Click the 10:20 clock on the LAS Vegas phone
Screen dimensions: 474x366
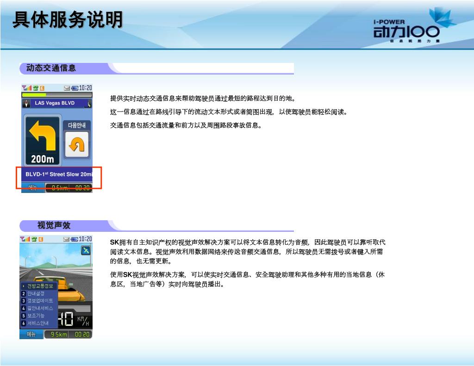coord(85,88)
